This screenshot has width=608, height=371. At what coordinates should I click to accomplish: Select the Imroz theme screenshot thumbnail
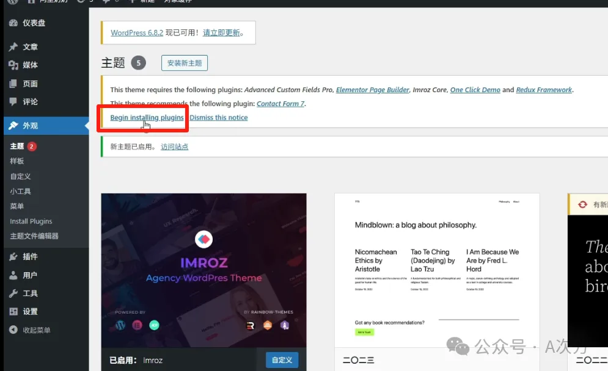[x=203, y=270]
